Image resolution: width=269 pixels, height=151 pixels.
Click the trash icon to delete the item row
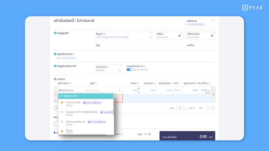[213, 94]
